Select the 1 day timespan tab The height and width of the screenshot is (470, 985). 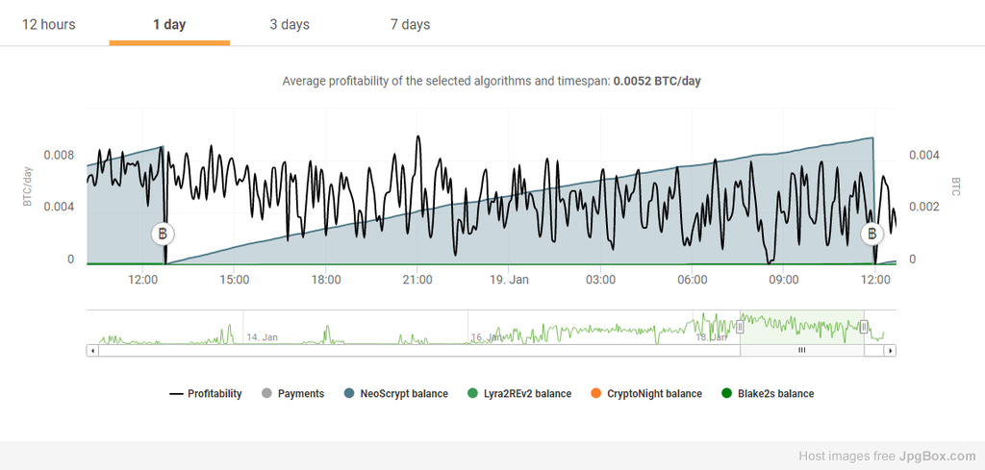[x=169, y=24]
